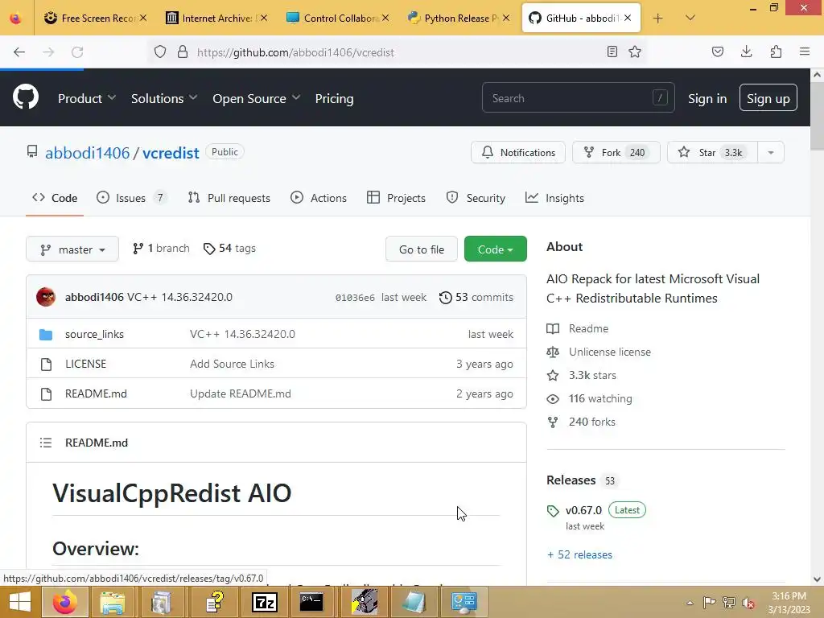Click the browser URL address field
The width and height of the screenshot is (824, 618).
398,52
